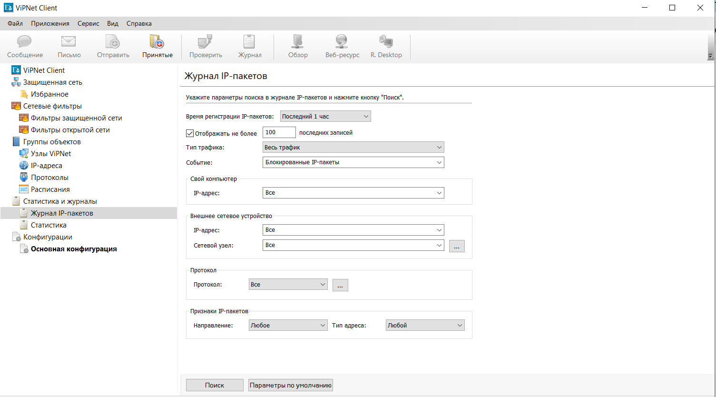This screenshot has height=397, width=716.
Task: Expand the Событие dropdown list
Action: 353,162
